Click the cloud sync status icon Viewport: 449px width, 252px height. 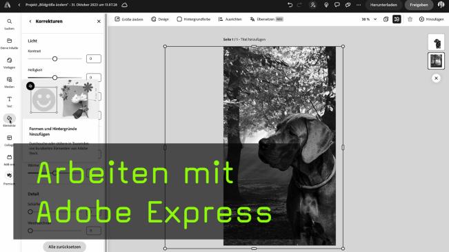click(x=125, y=5)
